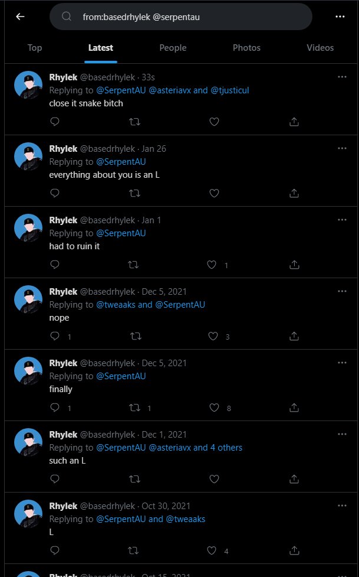359x577 pixels.
Task: Reply to the "close it snake bitch" tweet
Action: (55, 122)
